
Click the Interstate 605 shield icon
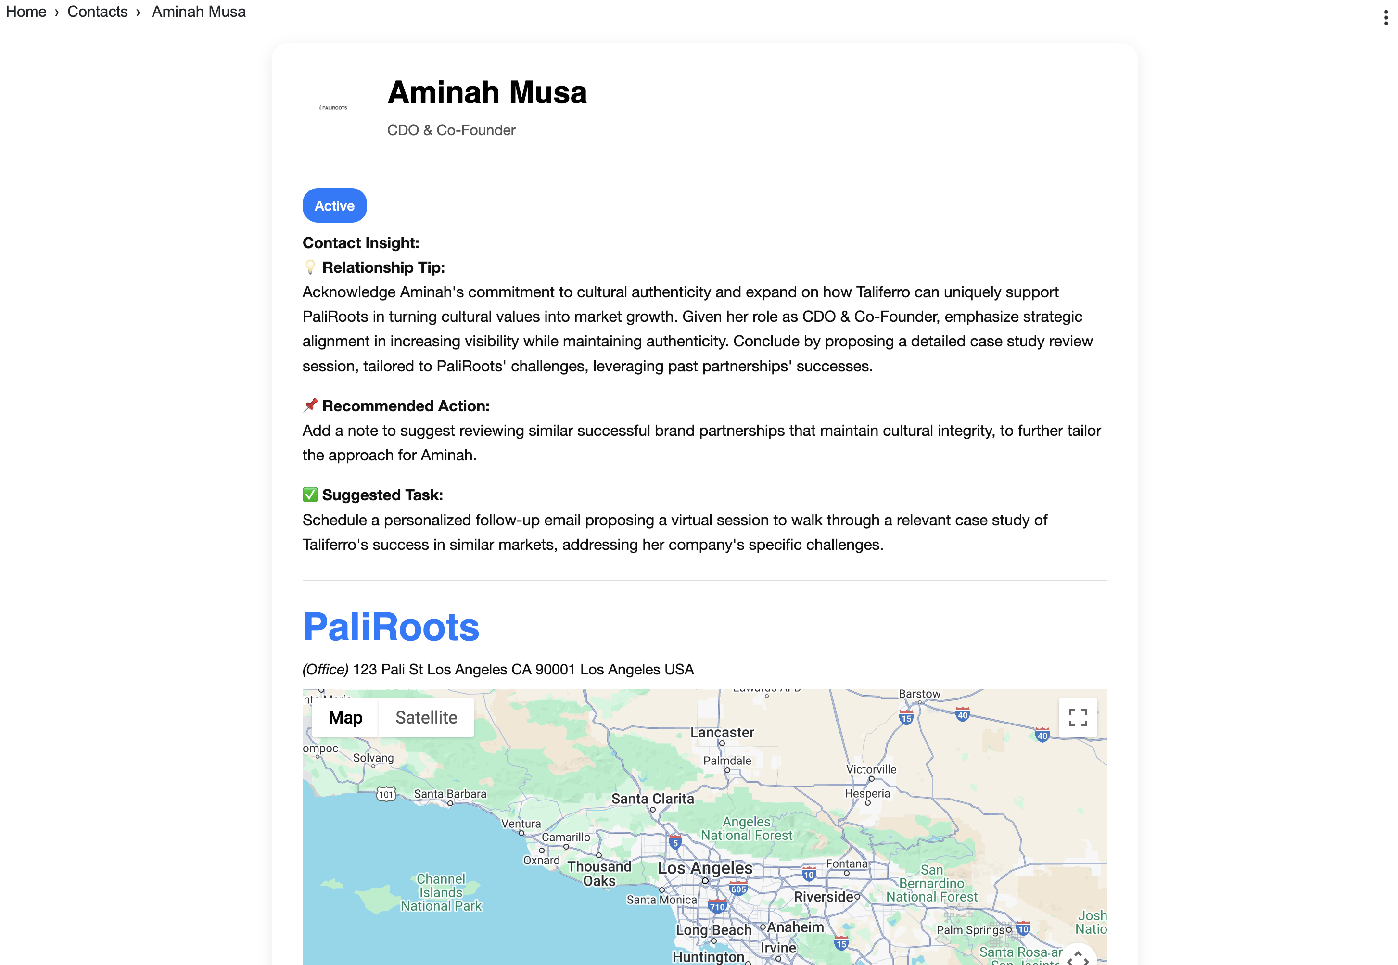coord(738,889)
